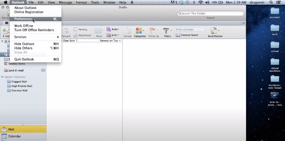Click the Time Machine icon in menu bar
Screen dimensions: 285x141
[x=187, y=3]
